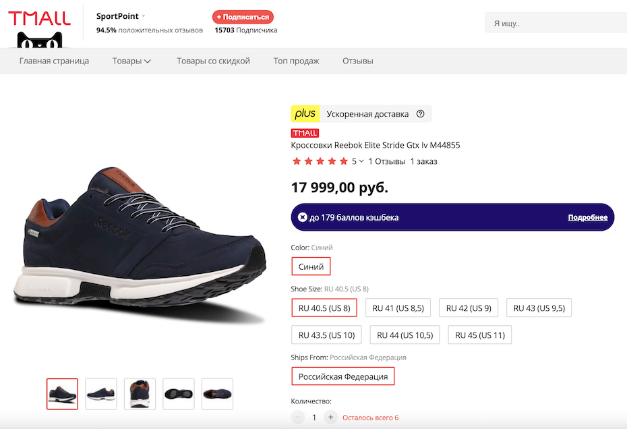
Task: Open the Топ продаж tab
Action: click(x=296, y=61)
